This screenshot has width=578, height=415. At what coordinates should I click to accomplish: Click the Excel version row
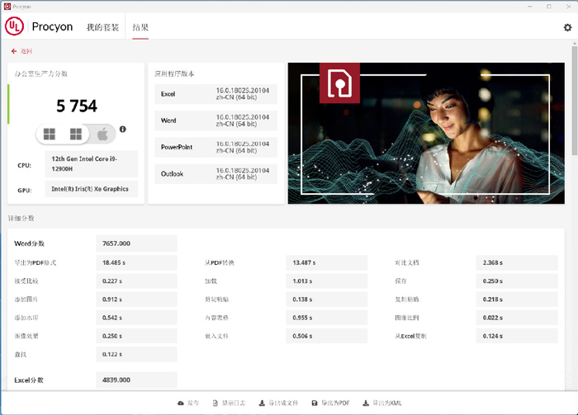tap(216, 94)
